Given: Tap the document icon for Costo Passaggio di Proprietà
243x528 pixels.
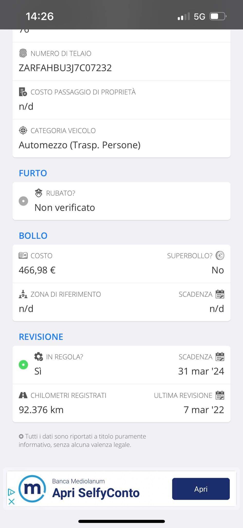Looking at the screenshot, I should [23, 92].
